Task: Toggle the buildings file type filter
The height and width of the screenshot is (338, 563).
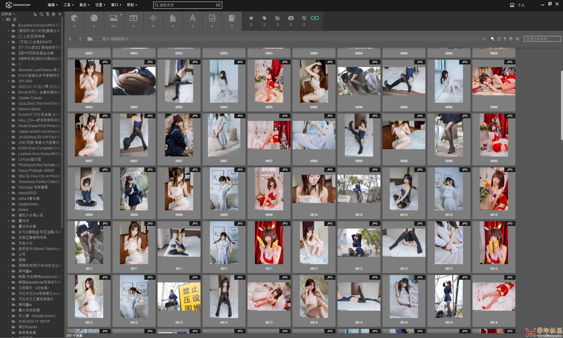Action: coord(173,18)
